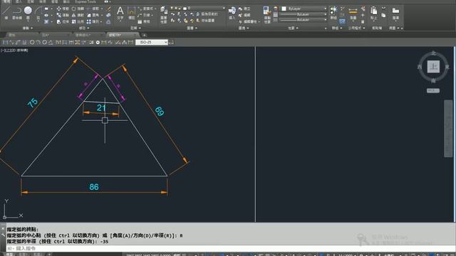Open the ByLayer lineweight dropdown
456x256 pixels.
303,14
